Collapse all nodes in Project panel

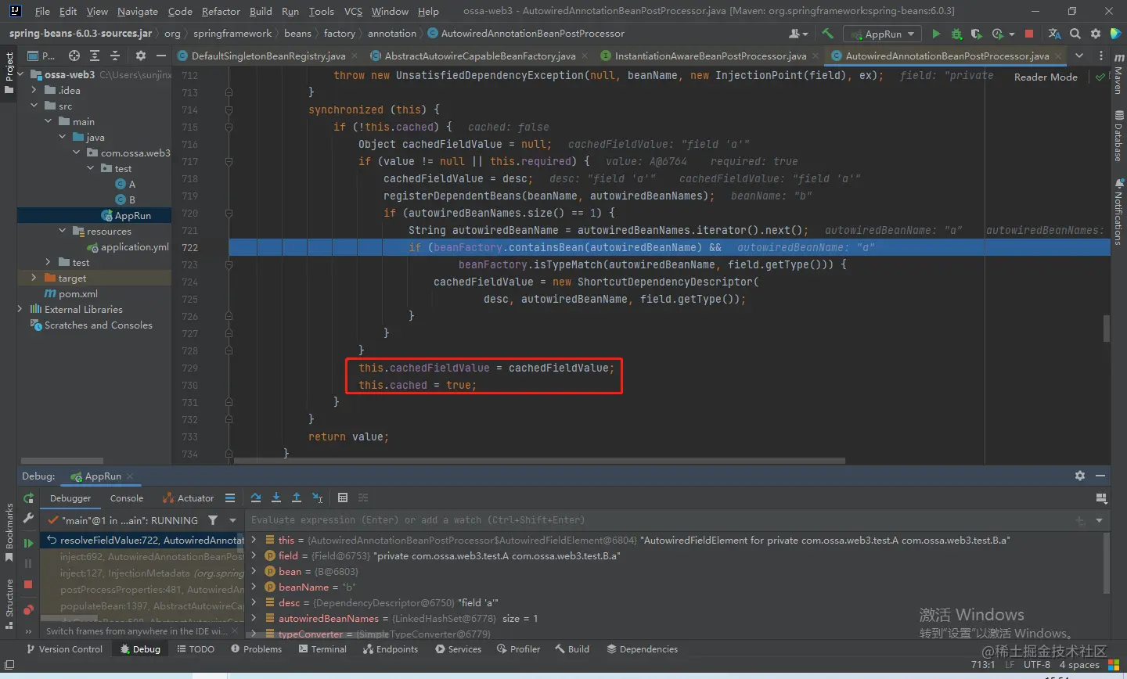click(x=115, y=56)
